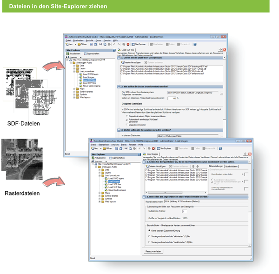Select Keine bitonale Zusammenführung radio option
279x274 pixels.
point(149,231)
